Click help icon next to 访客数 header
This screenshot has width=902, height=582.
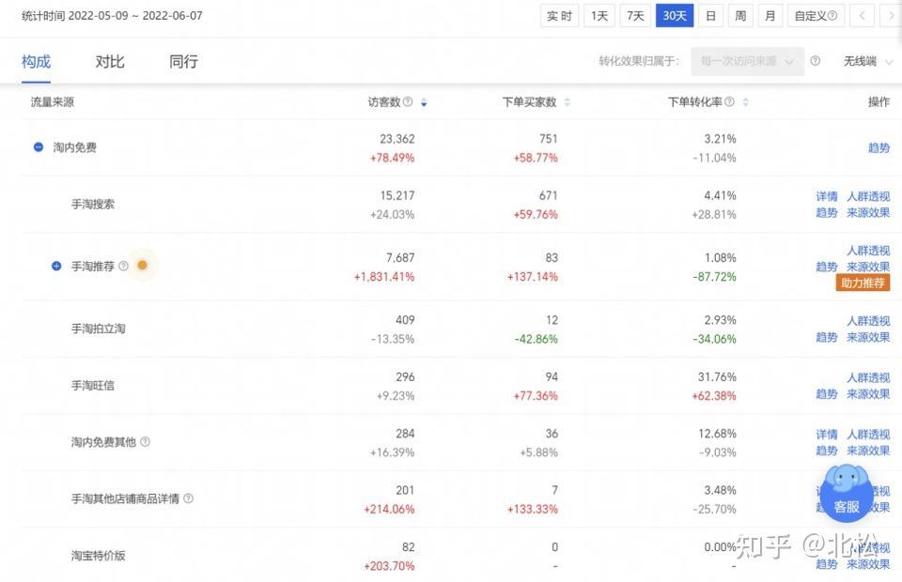pyautogui.click(x=408, y=101)
